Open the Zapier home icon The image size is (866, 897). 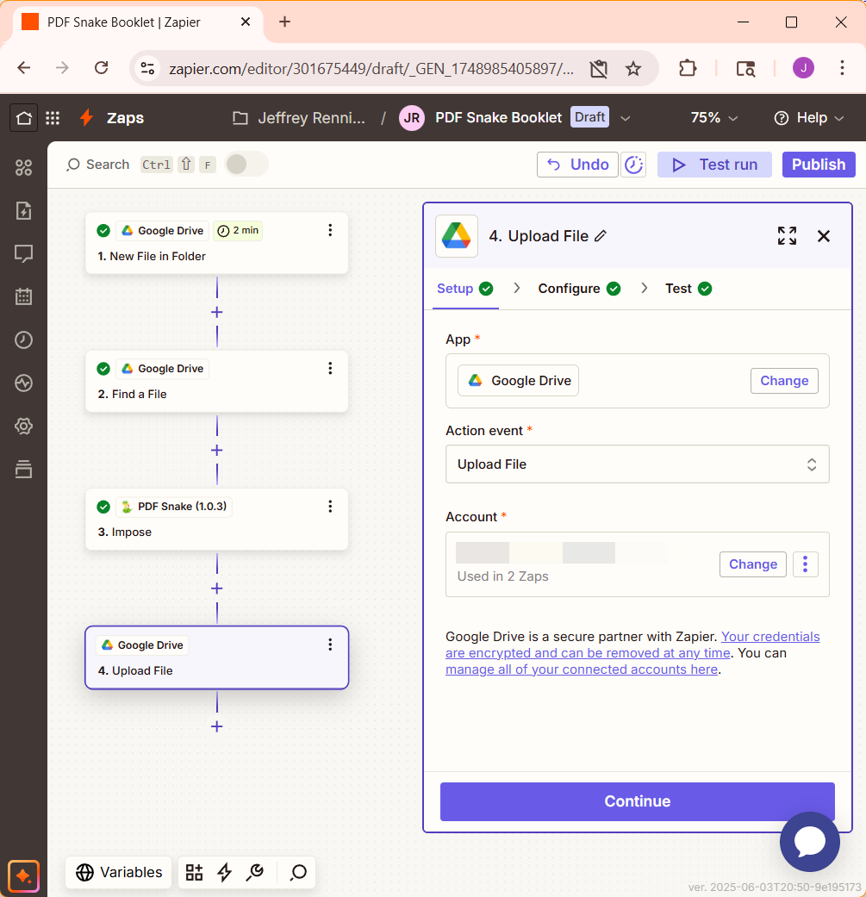(23, 118)
